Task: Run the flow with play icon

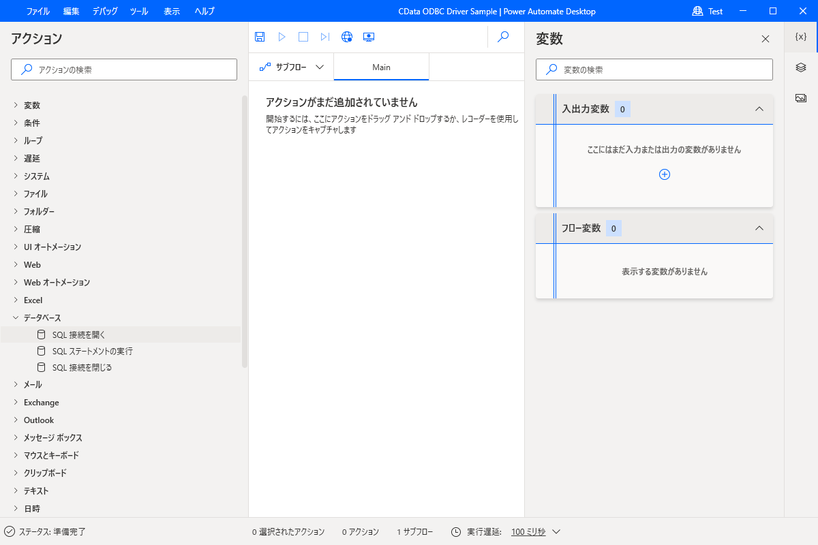Action: tap(282, 37)
